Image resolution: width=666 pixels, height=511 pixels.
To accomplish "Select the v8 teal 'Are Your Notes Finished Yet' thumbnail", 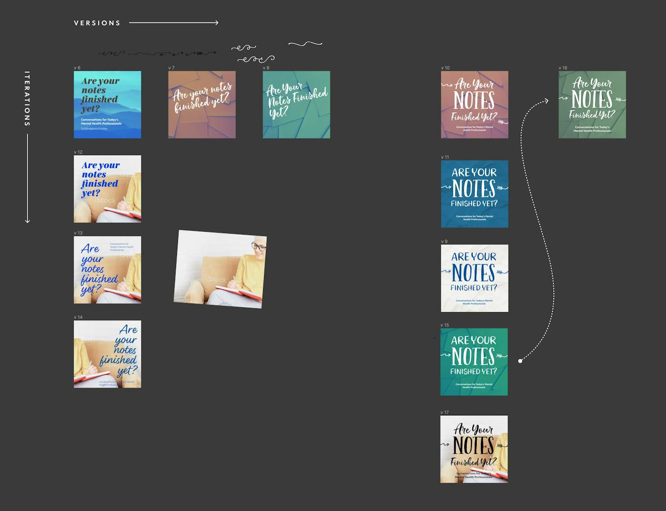I will [296, 105].
